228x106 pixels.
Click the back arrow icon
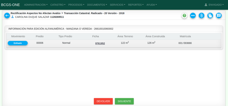(7, 16)
